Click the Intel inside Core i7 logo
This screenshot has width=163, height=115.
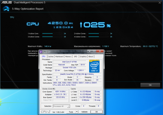(94, 66)
